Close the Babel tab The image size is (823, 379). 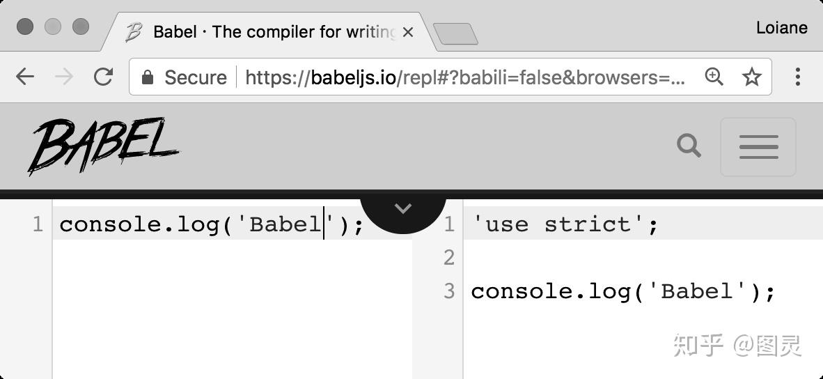409,32
